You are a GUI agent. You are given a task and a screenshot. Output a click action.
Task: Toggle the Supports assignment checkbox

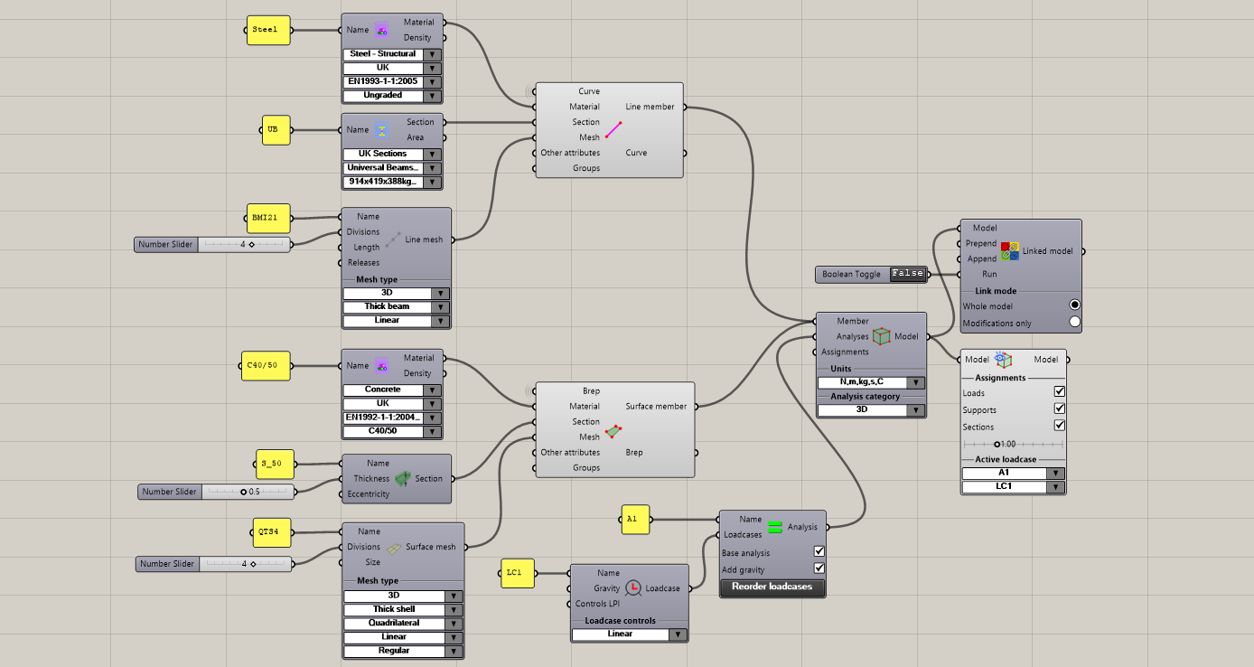1060,409
